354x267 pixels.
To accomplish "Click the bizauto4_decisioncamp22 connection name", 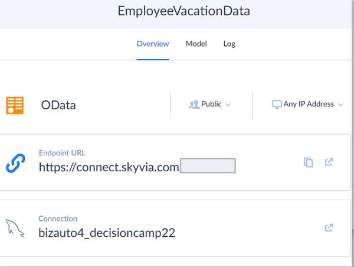I will click(107, 233).
